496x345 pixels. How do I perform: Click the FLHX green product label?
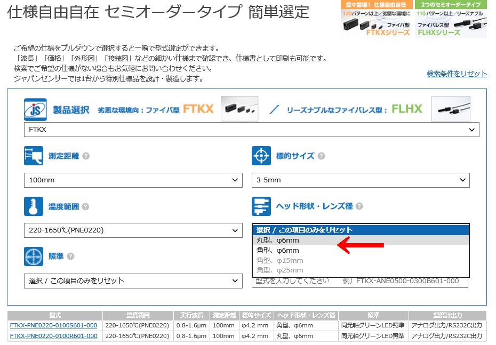click(x=407, y=109)
